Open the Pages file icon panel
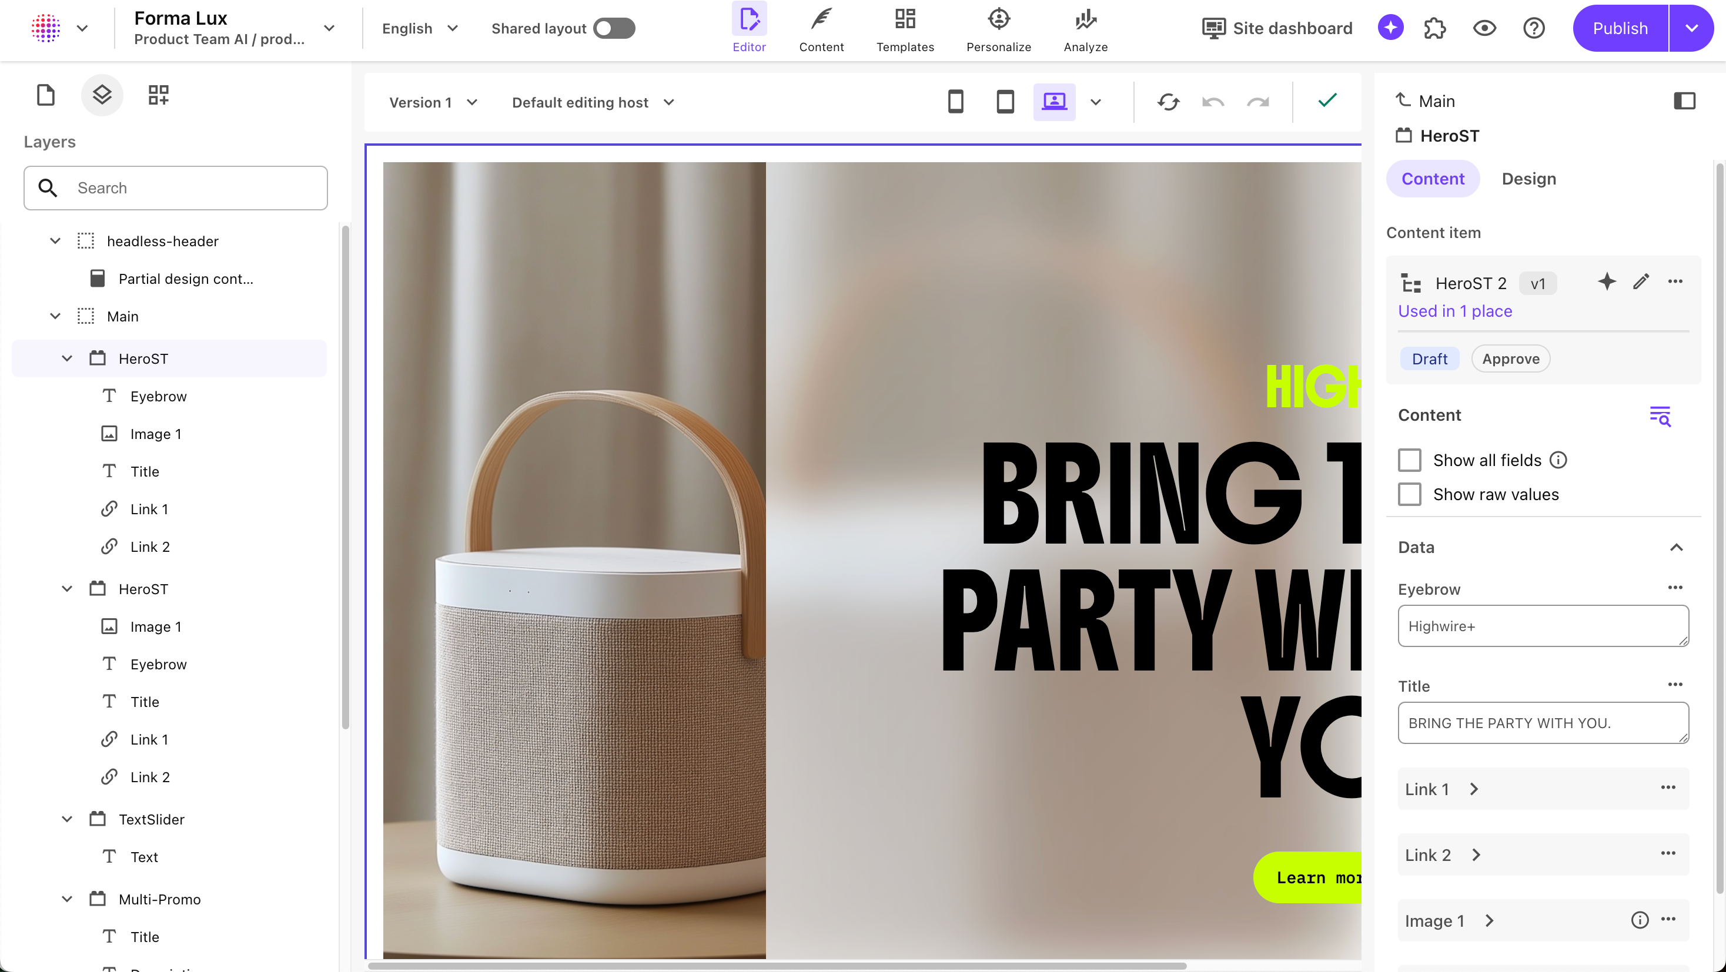The height and width of the screenshot is (972, 1726). point(46,95)
